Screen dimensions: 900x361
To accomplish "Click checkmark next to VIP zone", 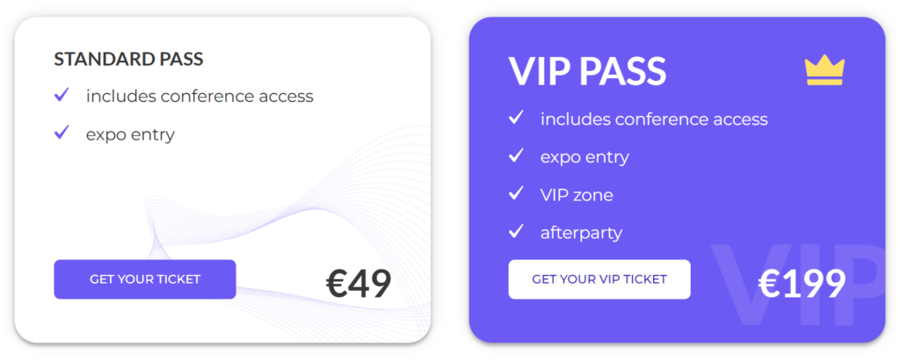I will point(516,194).
